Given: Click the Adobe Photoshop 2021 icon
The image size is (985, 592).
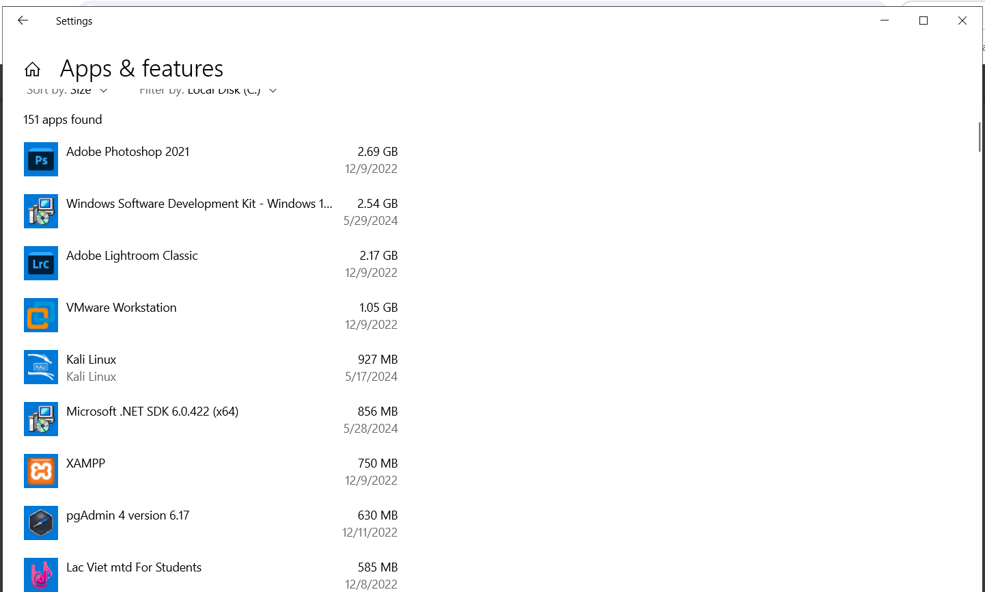Looking at the screenshot, I should tap(41, 159).
